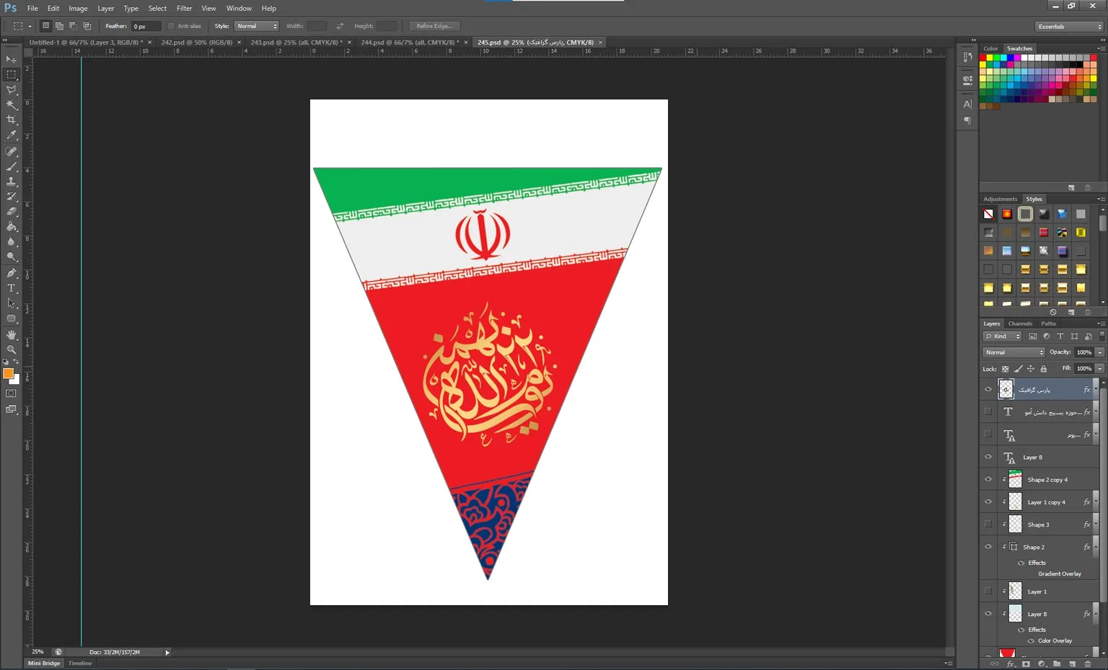
Task: Show the Shape 3 layer
Action: coord(988,524)
